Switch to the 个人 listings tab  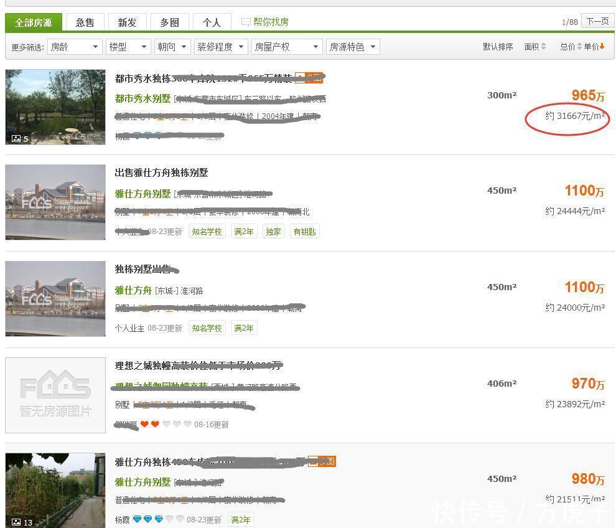coord(212,22)
